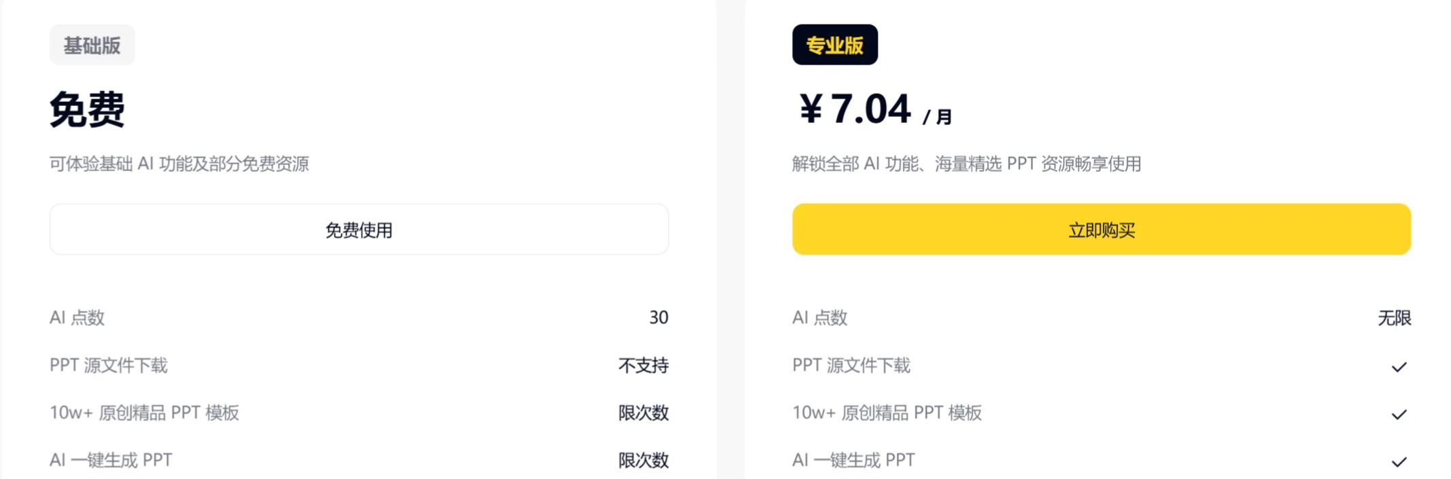Select the 专业版 badge
This screenshot has height=479, width=1451.
(835, 44)
